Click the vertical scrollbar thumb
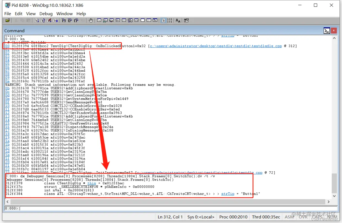Screen dimensions: 342x223 (334, 183)
